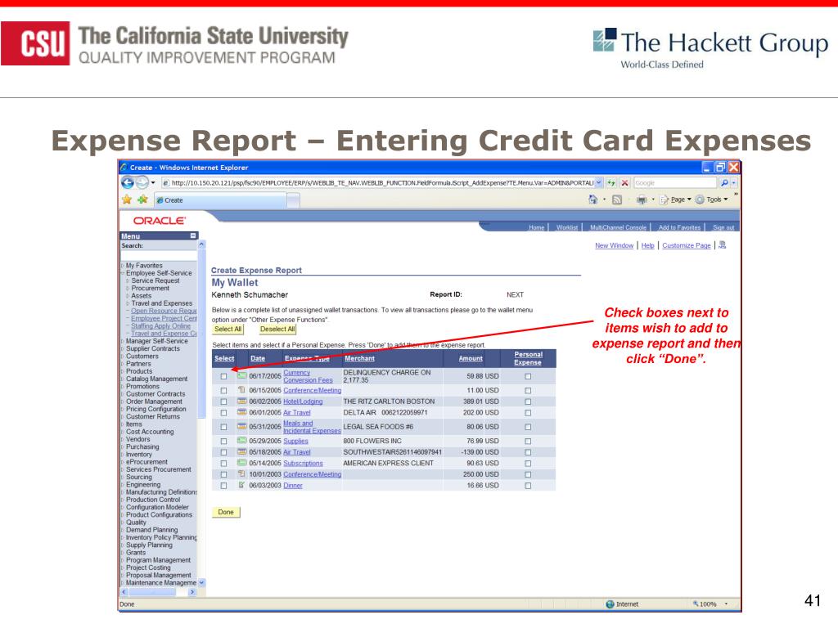
Task: Expand Manager Self-Service menu folder
Action: click(123, 341)
